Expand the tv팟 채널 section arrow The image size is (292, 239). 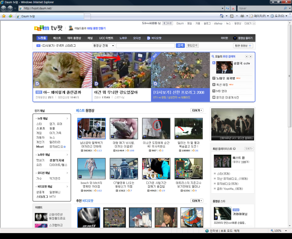pos(67,119)
